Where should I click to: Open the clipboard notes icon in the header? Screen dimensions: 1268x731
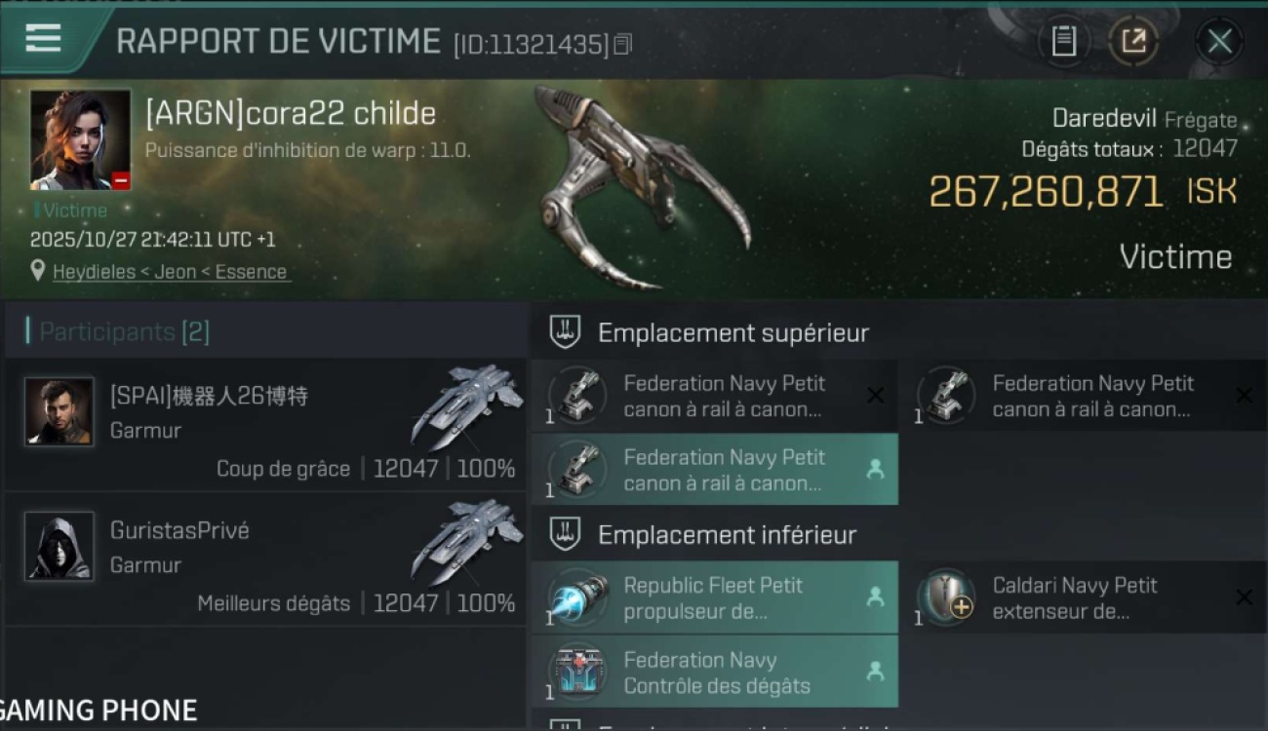click(1063, 41)
